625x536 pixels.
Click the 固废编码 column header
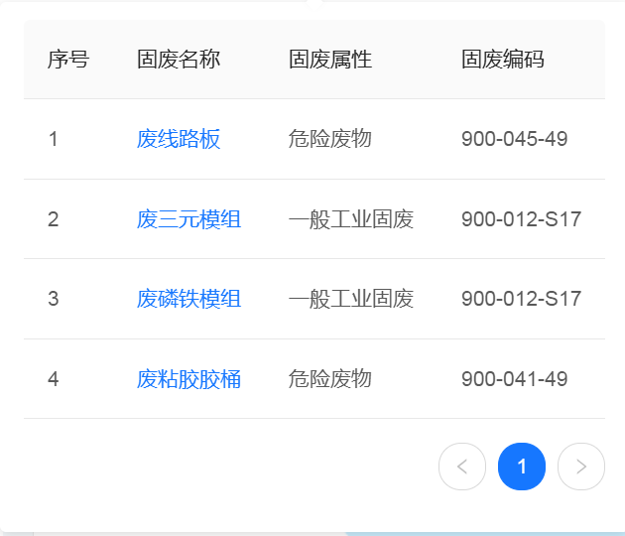click(503, 60)
